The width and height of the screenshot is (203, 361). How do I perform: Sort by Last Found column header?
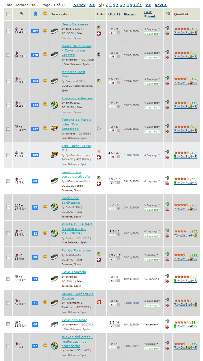[x=150, y=14]
